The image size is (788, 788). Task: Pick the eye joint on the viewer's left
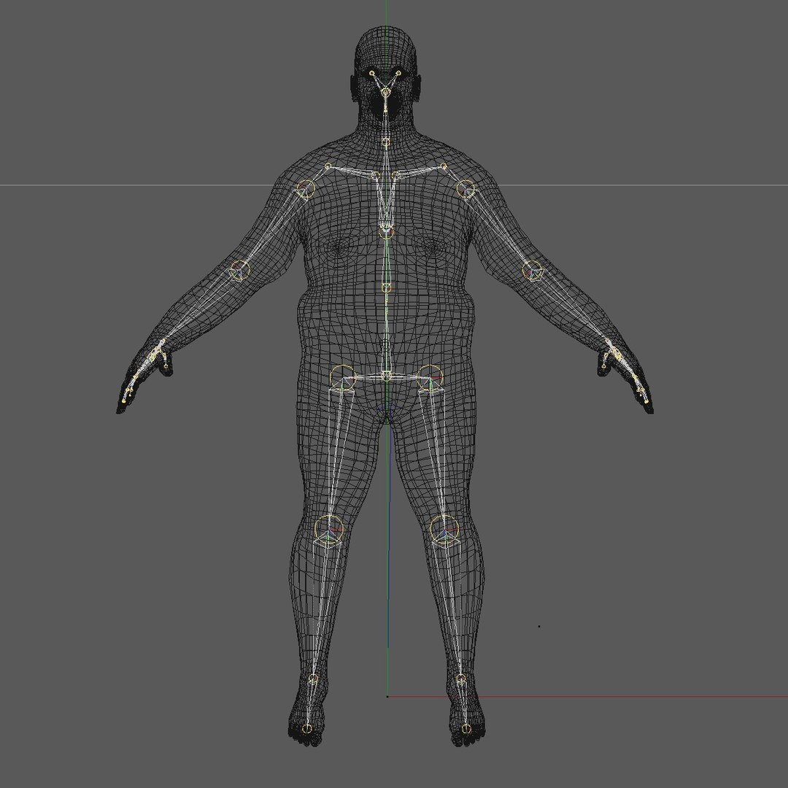[x=372, y=74]
